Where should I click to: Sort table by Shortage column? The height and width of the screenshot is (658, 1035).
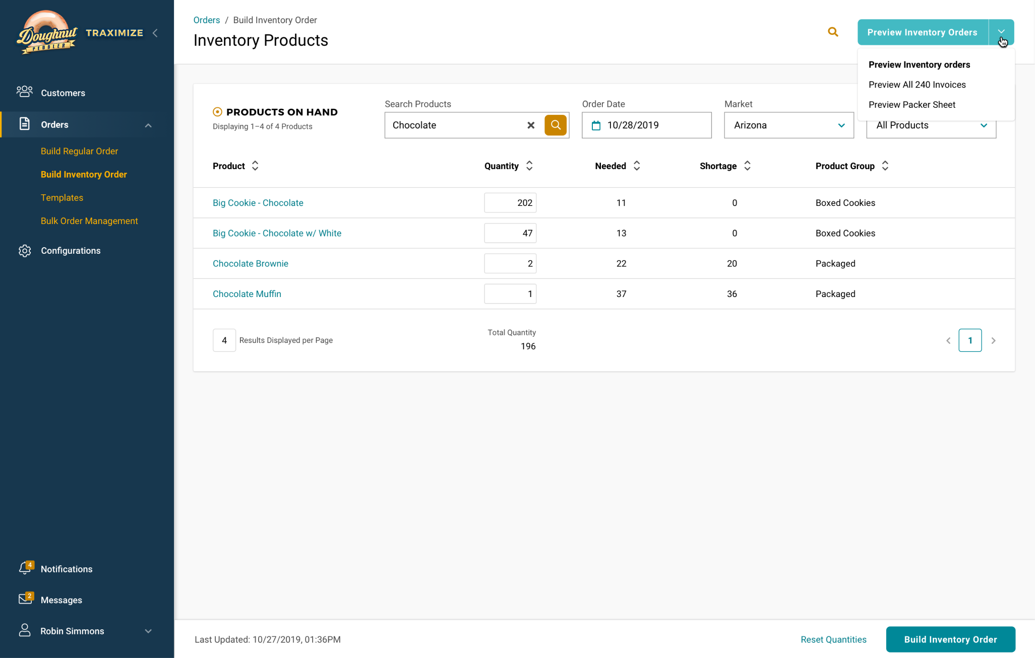[747, 166]
